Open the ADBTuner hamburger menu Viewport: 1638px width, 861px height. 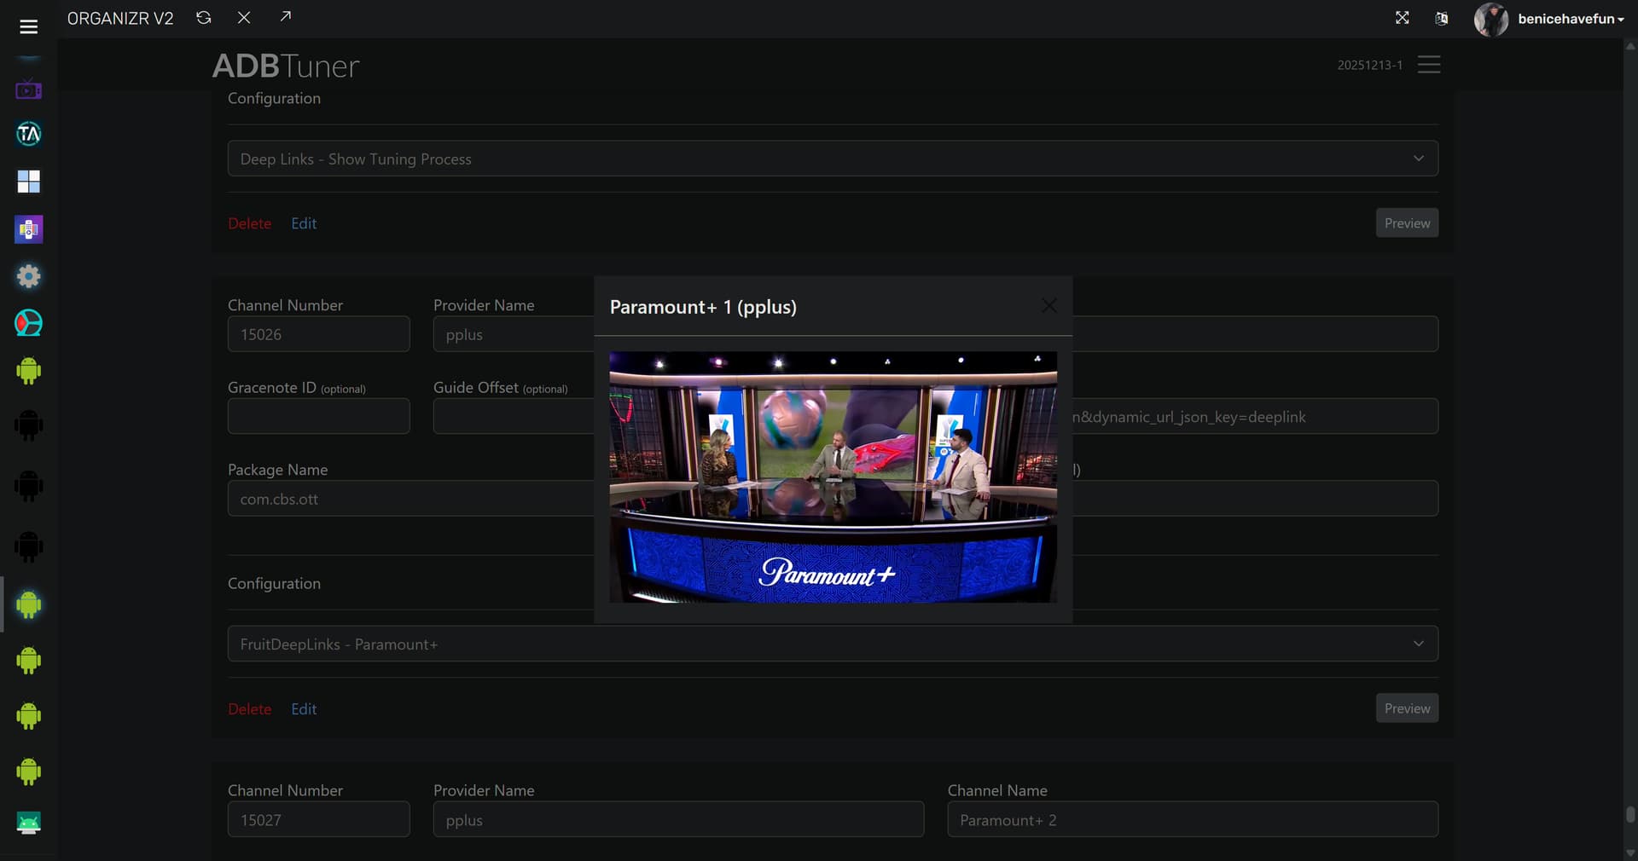[x=1428, y=65]
